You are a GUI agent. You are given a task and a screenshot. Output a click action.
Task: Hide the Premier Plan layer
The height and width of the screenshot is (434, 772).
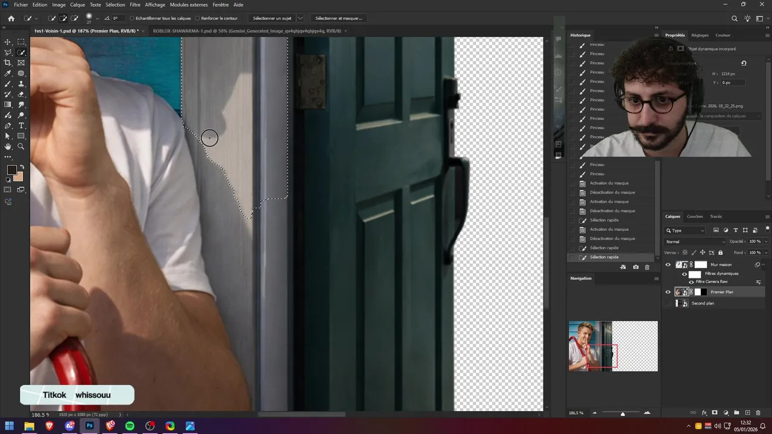tap(668, 292)
